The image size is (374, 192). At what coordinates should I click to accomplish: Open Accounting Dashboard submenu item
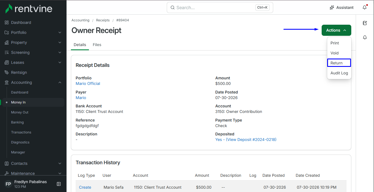(x=20, y=92)
